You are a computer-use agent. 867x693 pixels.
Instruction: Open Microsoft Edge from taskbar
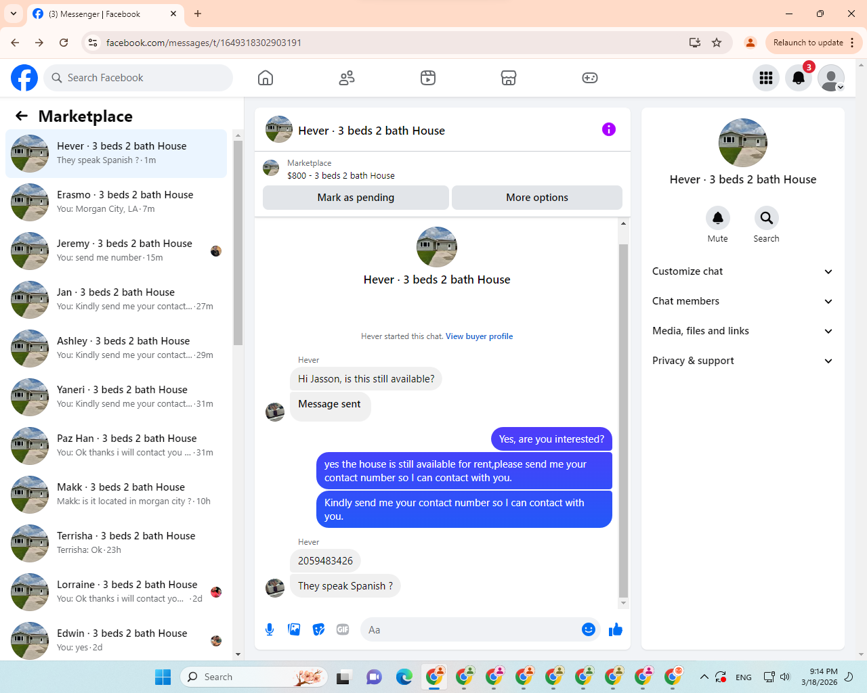[x=404, y=677]
